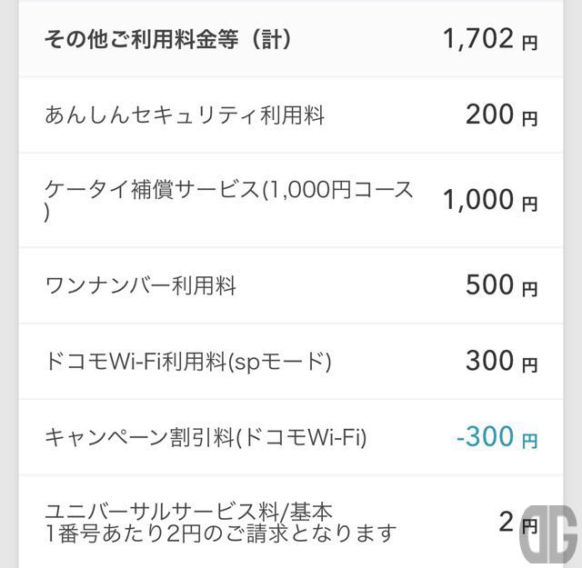The image size is (582, 568).
Task: Open the ワンナンバー利用料 entry
Action: [x=291, y=285]
